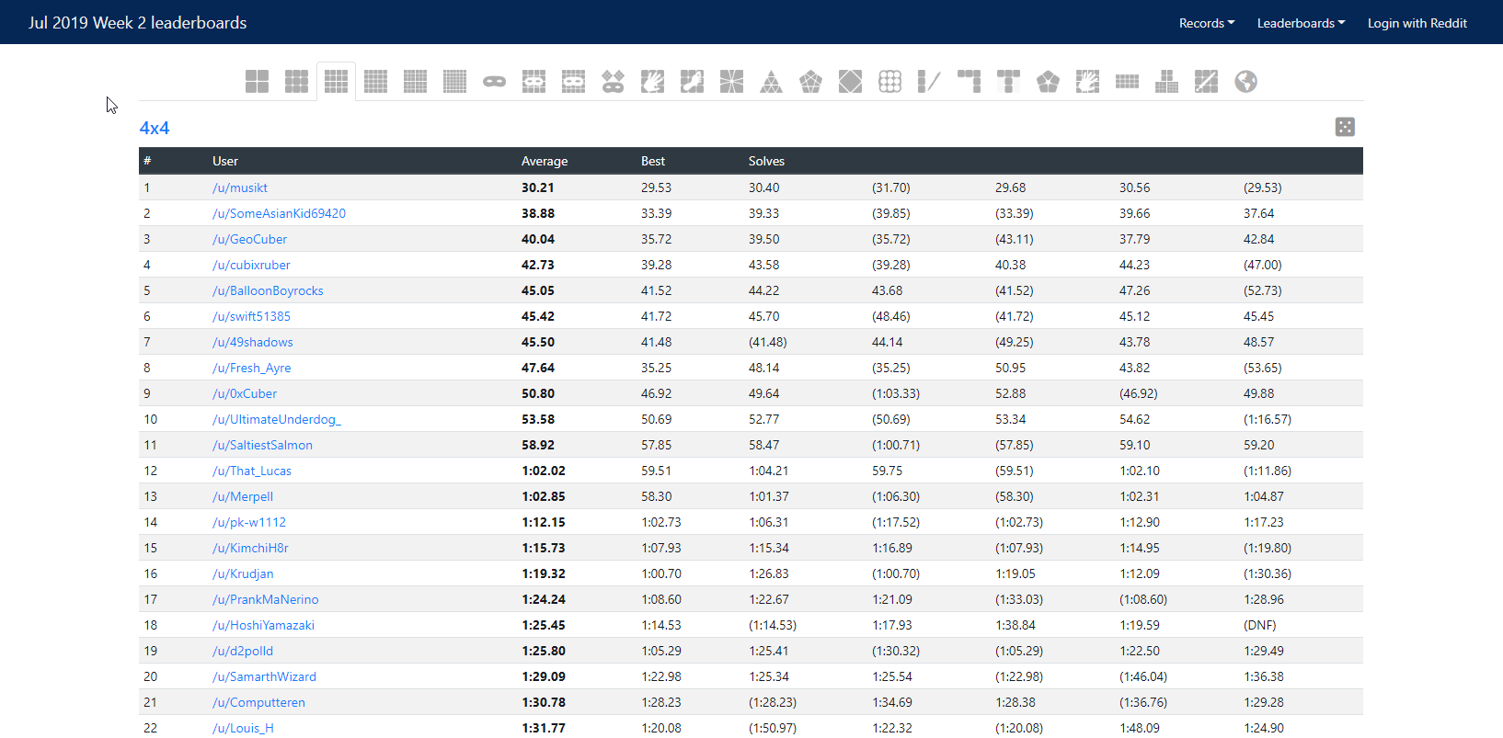This screenshot has height=738, width=1503.
Task: Open the stacked-blocks pyramid event icon
Action: tap(1167, 82)
